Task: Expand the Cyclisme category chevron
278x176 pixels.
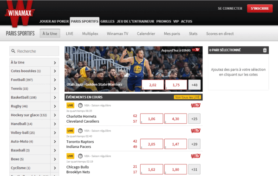Action: tap(55, 168)
